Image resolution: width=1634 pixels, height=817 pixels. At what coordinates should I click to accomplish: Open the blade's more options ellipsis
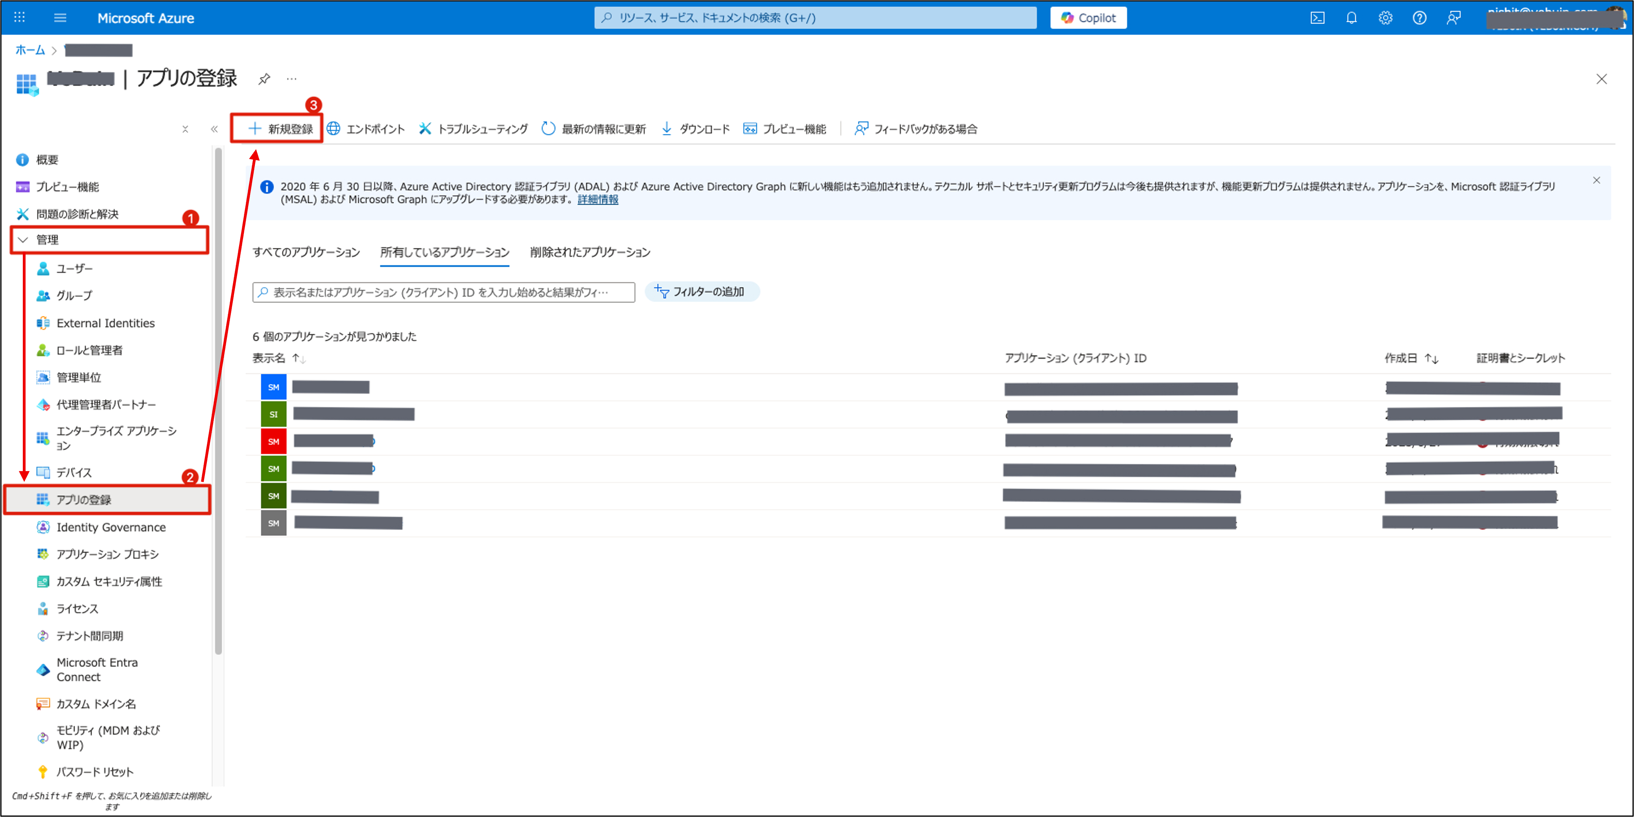tap(291, 79)
